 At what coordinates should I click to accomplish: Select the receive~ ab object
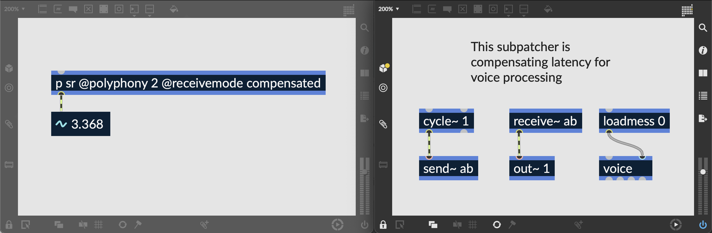pos(545,121)
